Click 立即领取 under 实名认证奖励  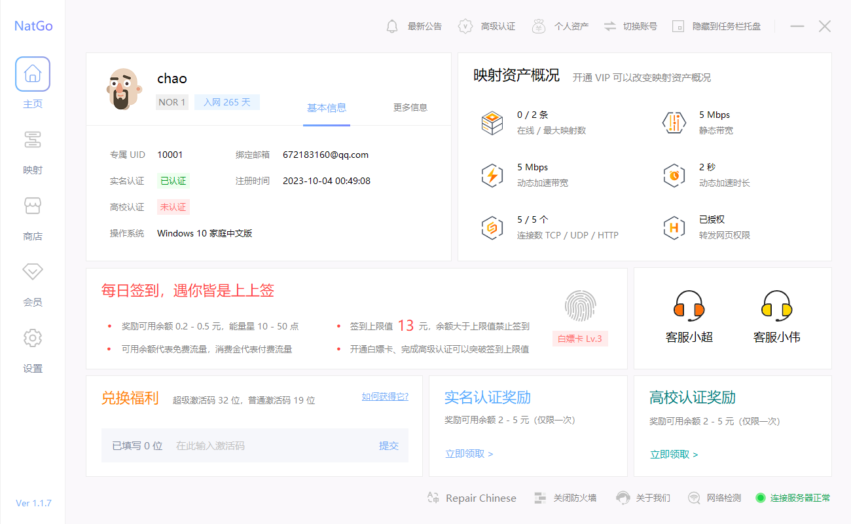(469, 454)
